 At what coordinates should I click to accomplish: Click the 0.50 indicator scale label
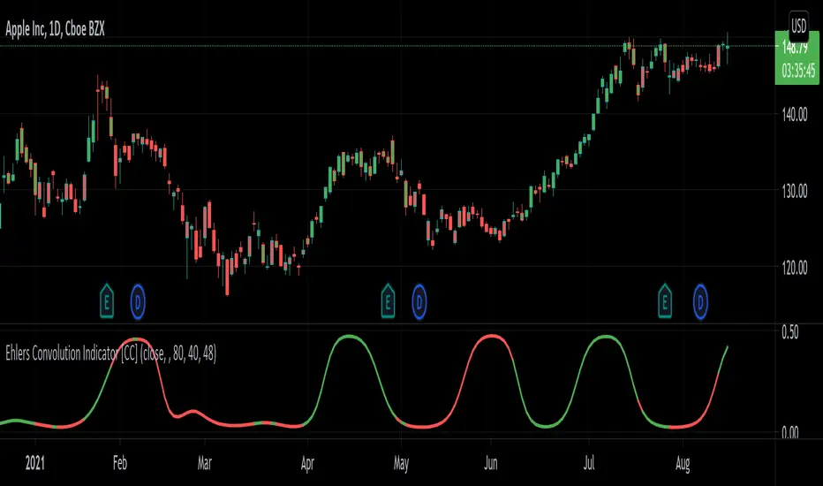pos(790,332)
